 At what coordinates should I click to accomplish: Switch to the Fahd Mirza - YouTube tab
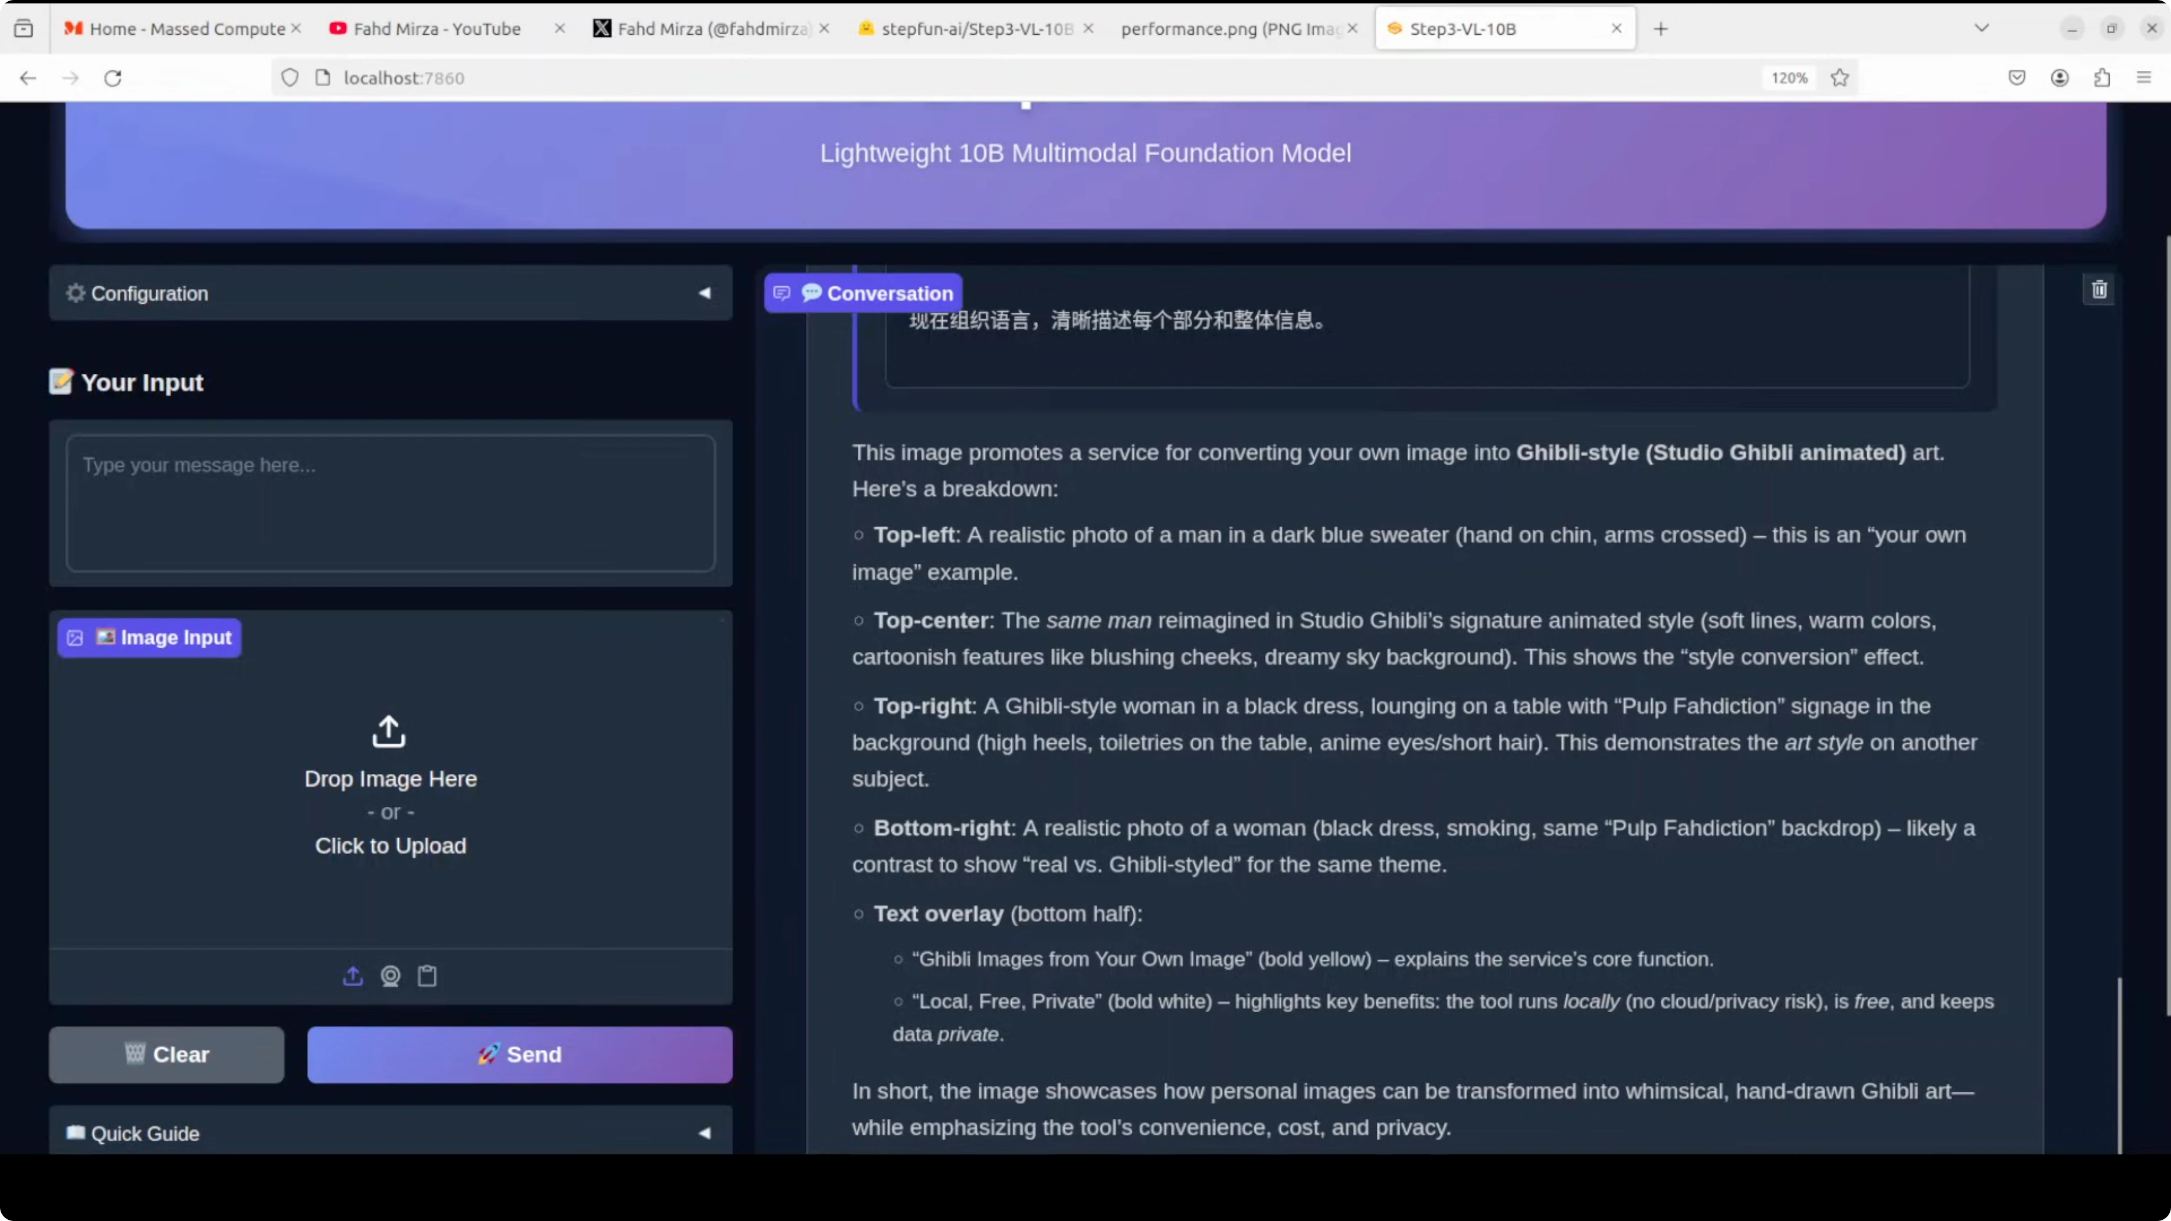[x=437, y=29]
